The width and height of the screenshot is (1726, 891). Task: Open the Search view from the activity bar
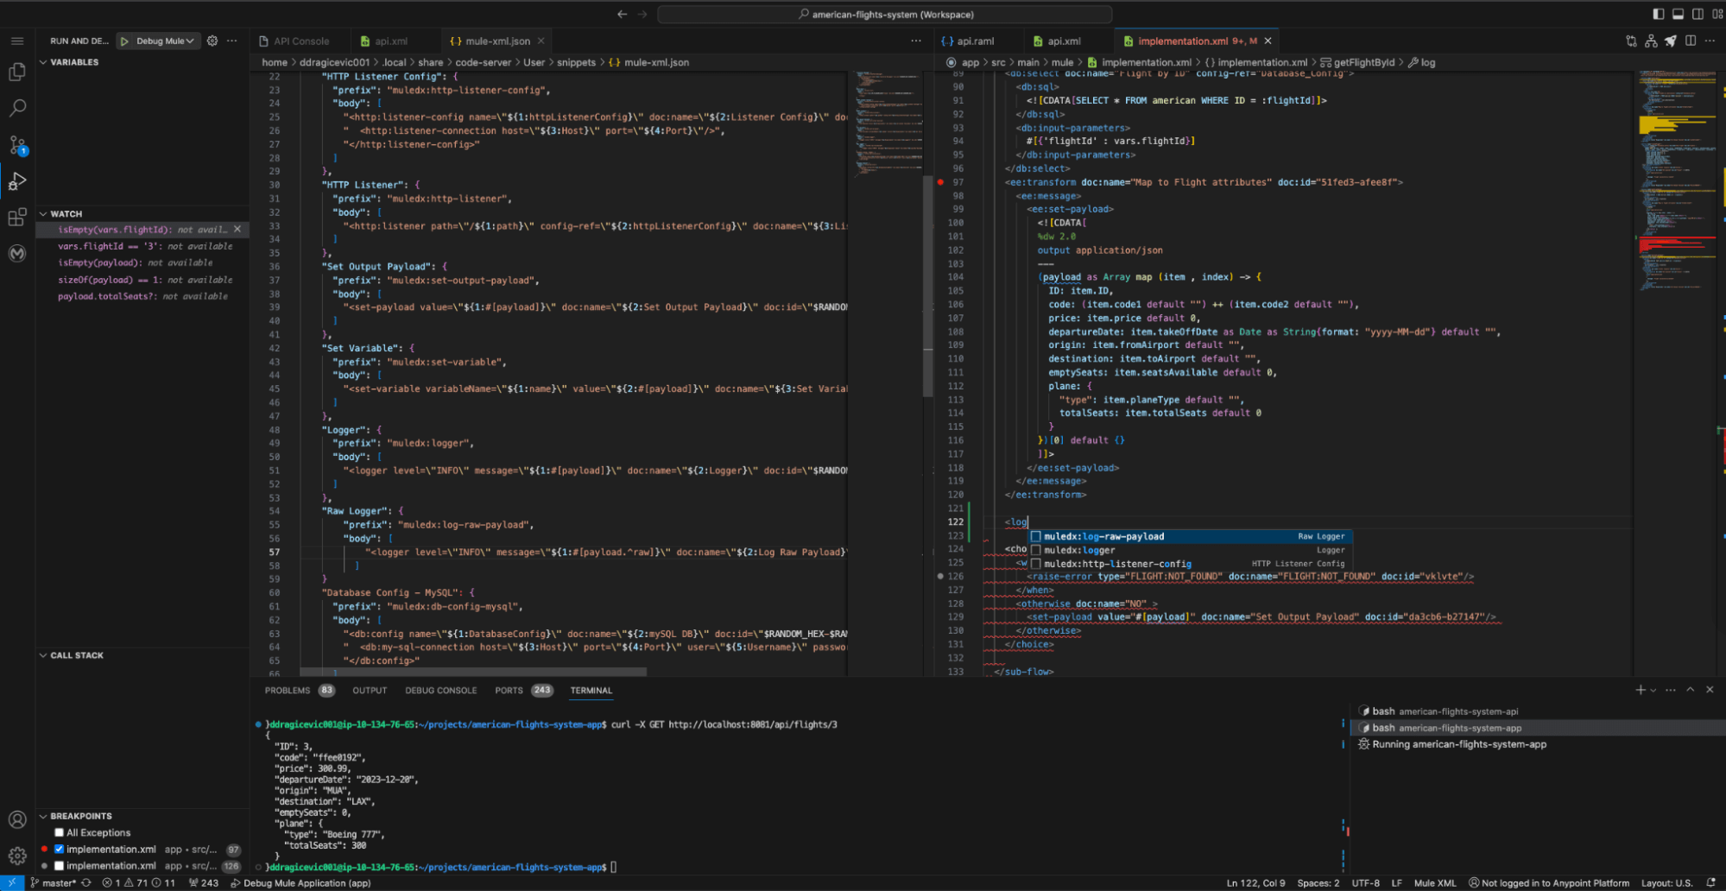[x=16, y=108]
